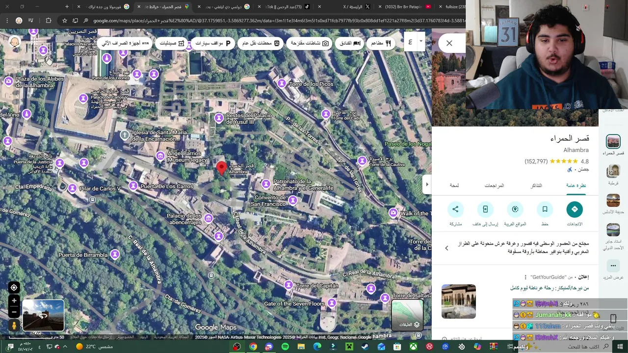Screen dimensions: 628x353
Task: Close the Alhambra place panel with X
Action: point(449,43)
